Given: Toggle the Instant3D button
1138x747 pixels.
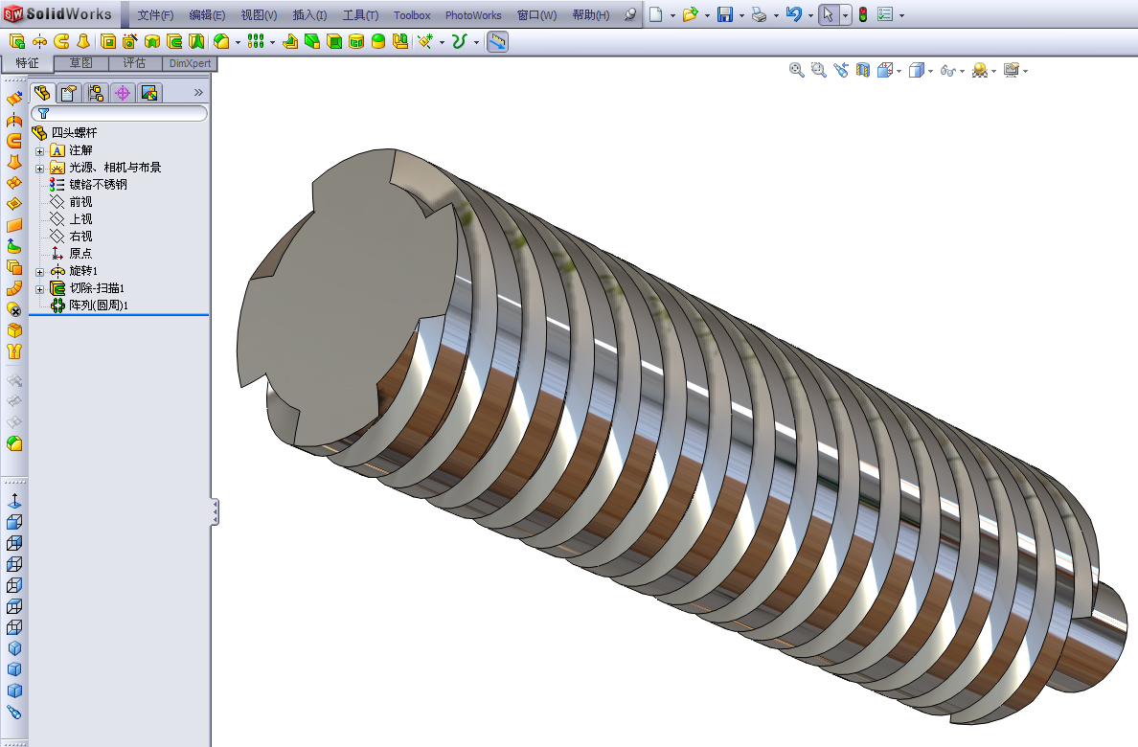Looking at the screenshot, I should [x=497, y=41].
